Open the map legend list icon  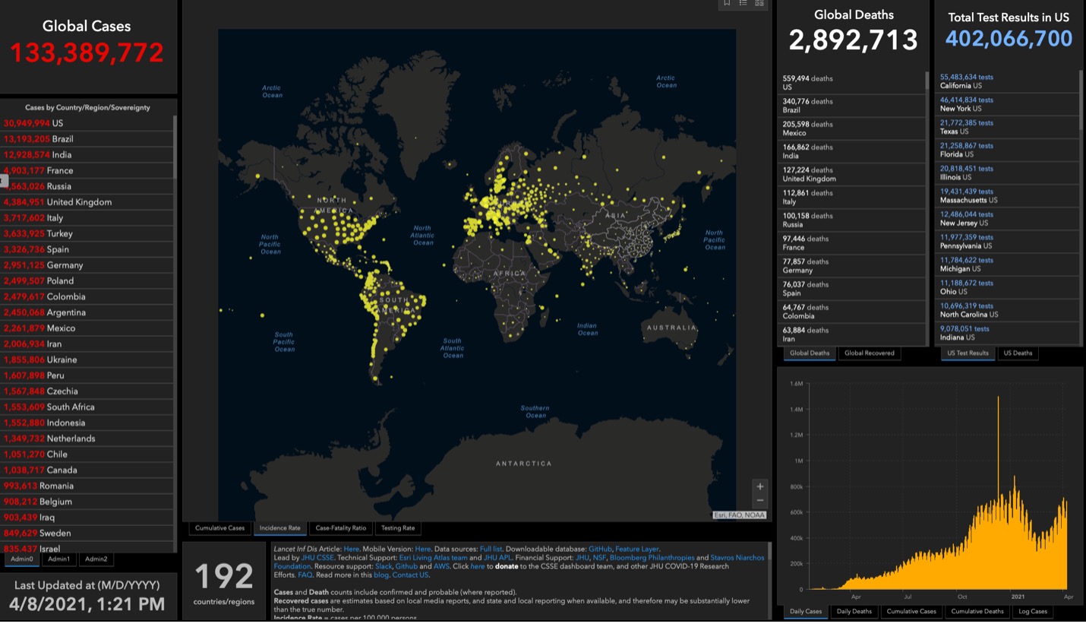742,3
